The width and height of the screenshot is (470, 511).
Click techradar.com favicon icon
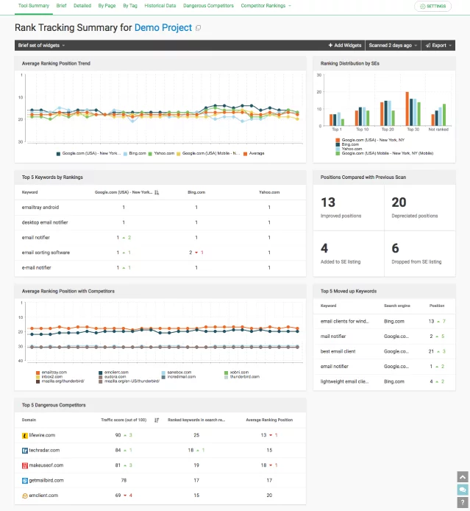coord(25,451)
